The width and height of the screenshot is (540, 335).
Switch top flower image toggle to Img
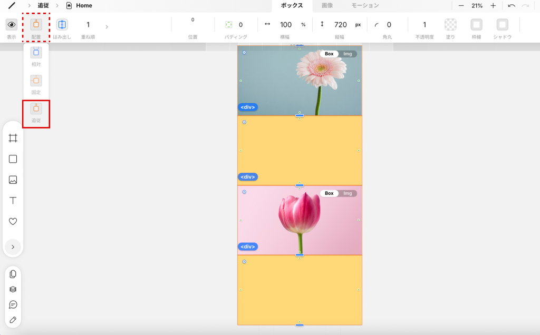point(348,54)
